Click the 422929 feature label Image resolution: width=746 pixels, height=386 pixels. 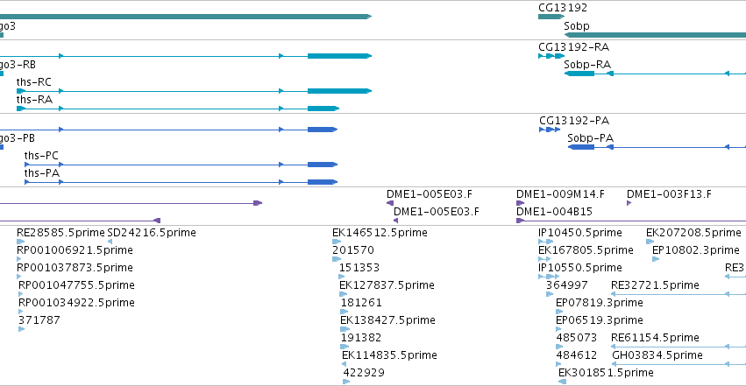click(x=364, y=373)
